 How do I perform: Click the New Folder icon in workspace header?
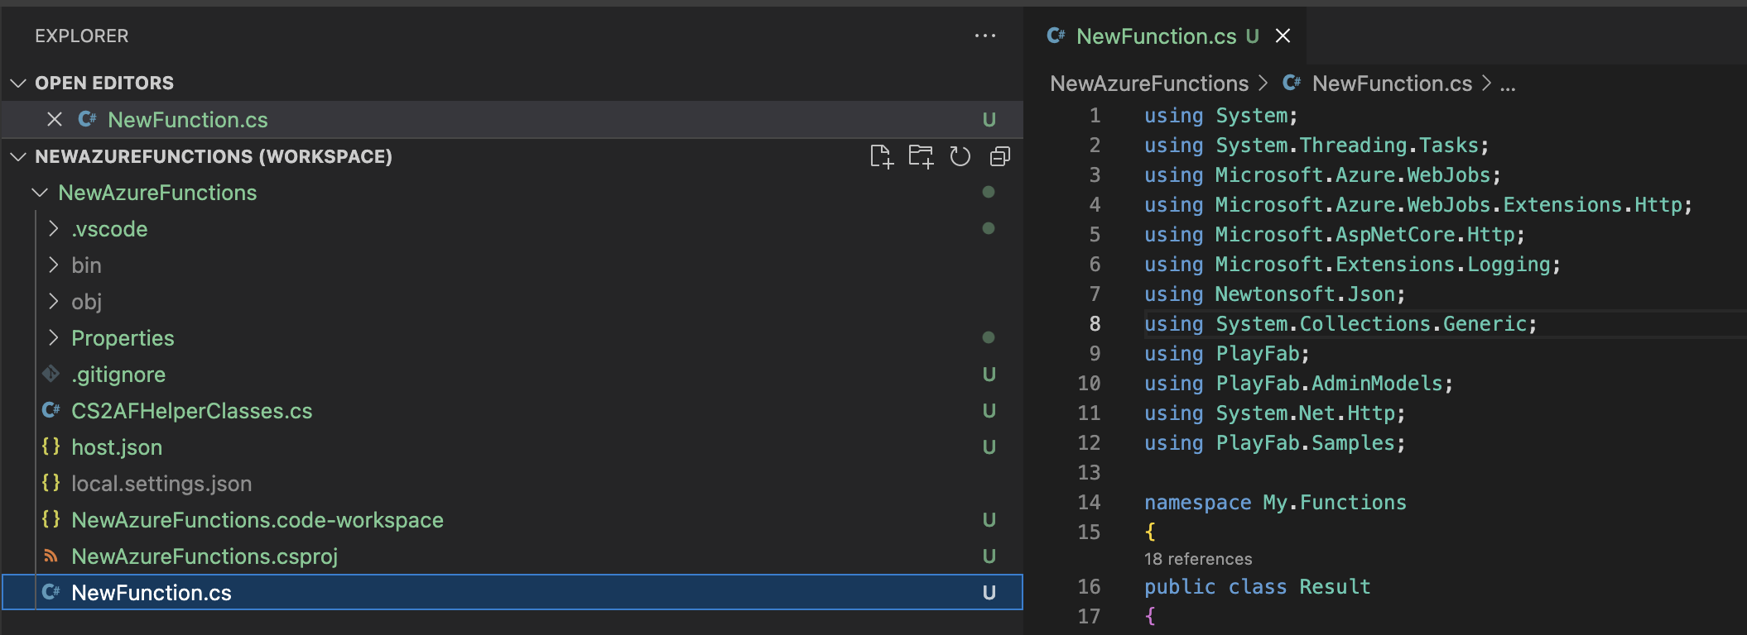tap(921, 156)
